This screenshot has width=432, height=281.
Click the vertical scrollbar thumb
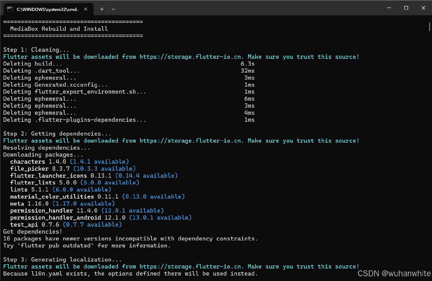(x=429, y=27)
